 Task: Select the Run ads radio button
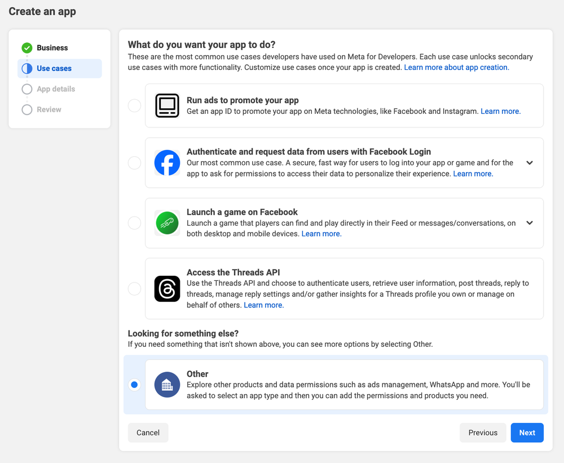[134, 105]
